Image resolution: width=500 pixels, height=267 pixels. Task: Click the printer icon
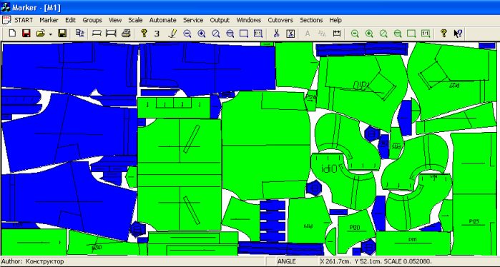[x=126, y=33]
